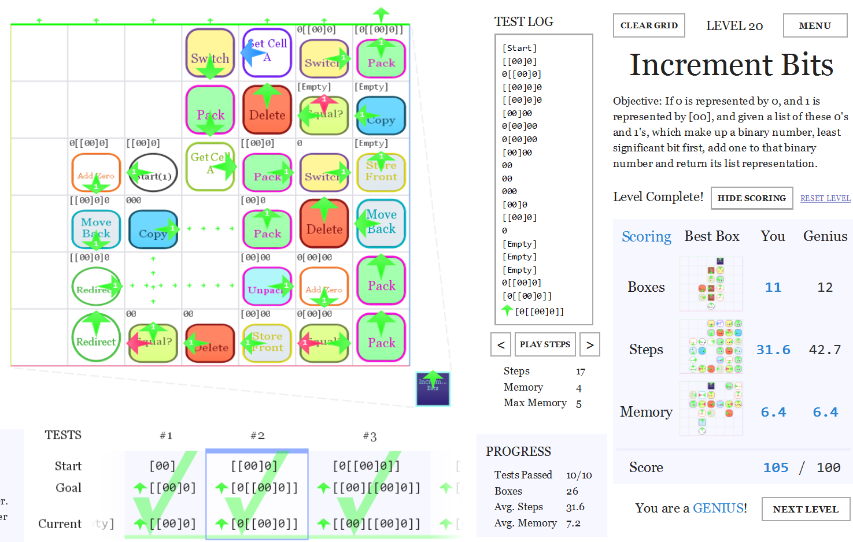Image resolution: width=853 pixels, height=542 pixels.
Task: Click the GENIUS link
Action: (x=719, y=508)
